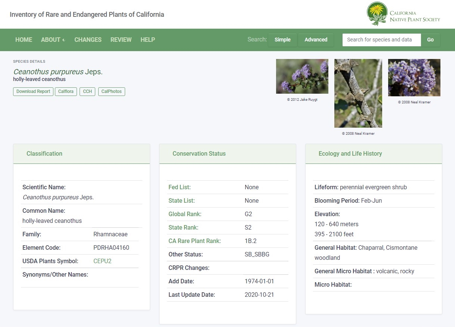Screen dimensions: 455x327
Task: Click the Download Report button
Action: click(33, 91)
